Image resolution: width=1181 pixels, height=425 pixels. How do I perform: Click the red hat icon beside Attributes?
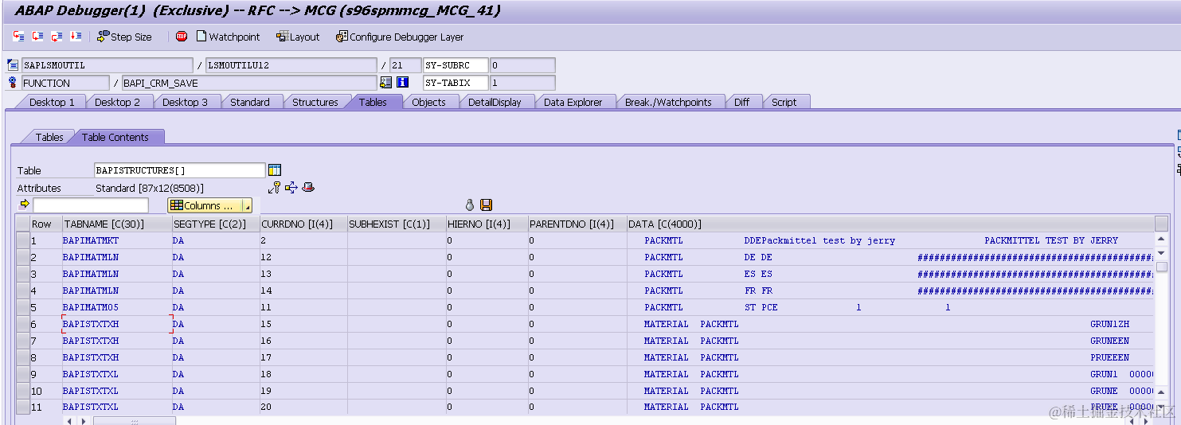(309, 187)
